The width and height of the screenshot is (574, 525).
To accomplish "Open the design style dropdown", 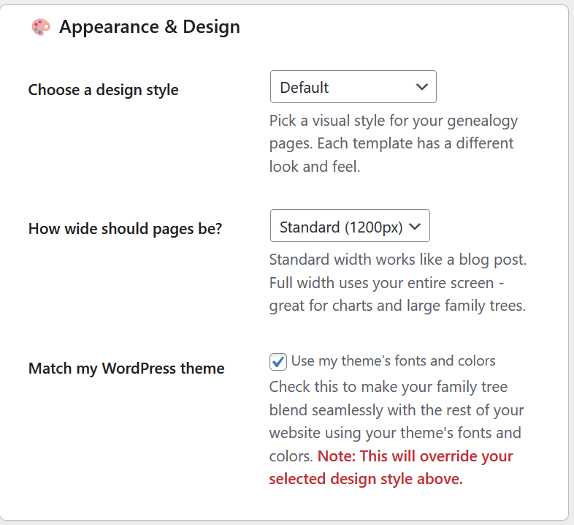I will coord(353,87).
